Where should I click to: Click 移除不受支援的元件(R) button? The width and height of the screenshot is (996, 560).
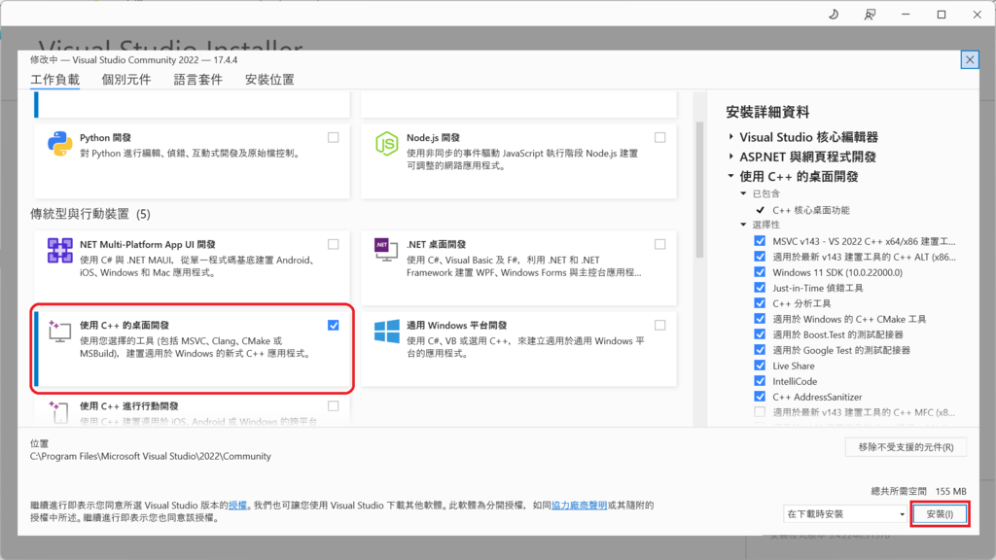point(906,447)
